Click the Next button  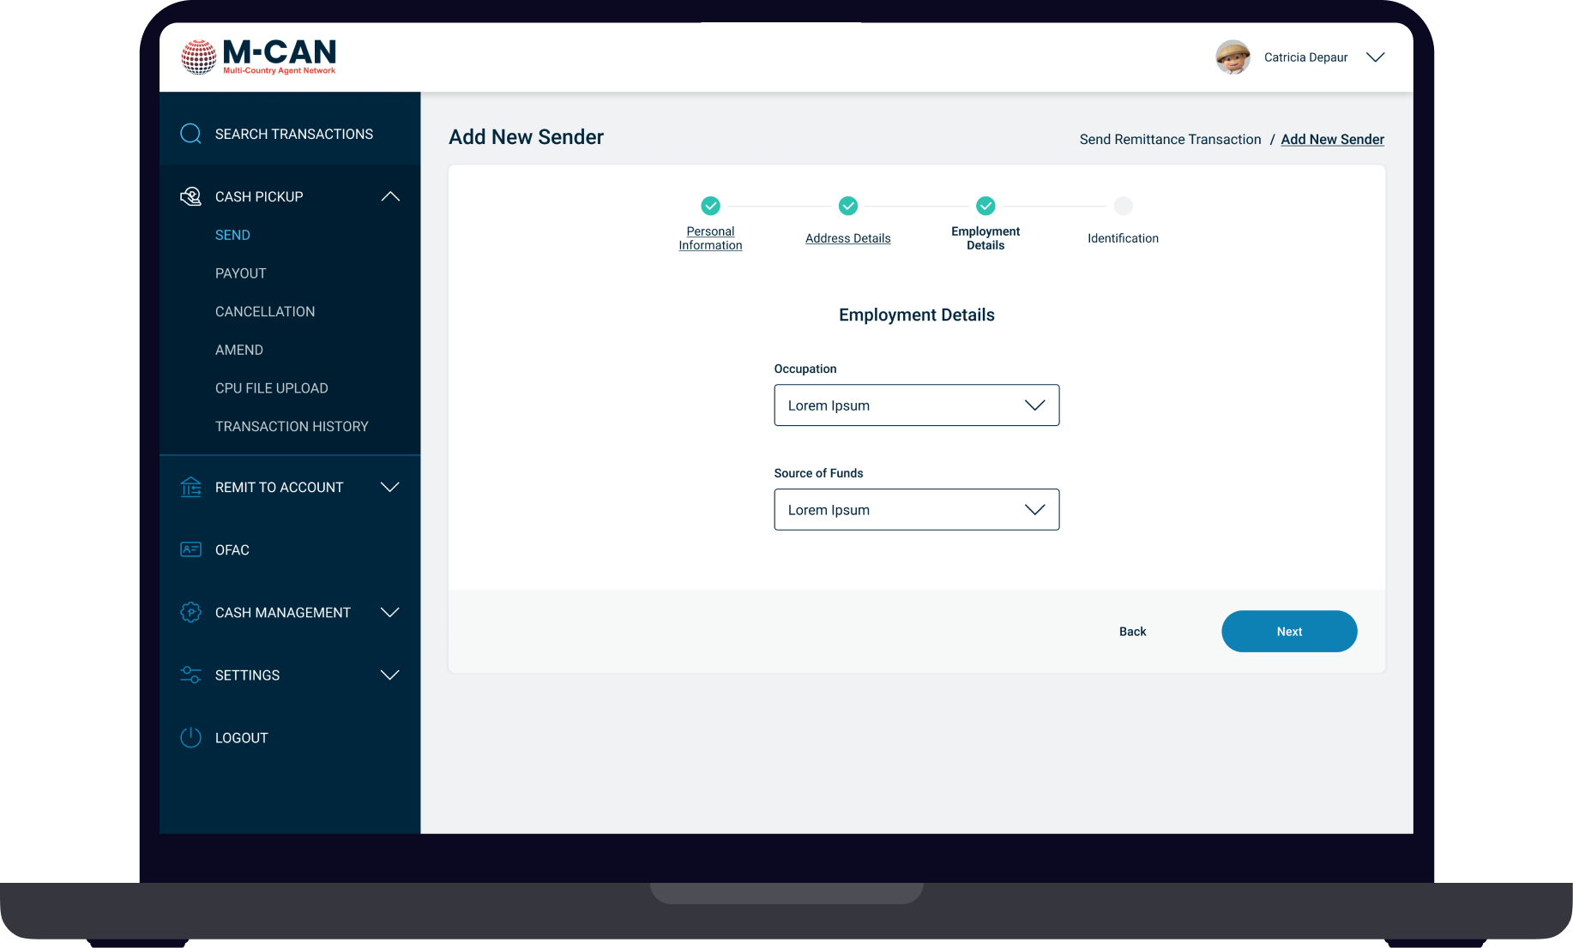pyautogui.click(x=1288, y=632)
